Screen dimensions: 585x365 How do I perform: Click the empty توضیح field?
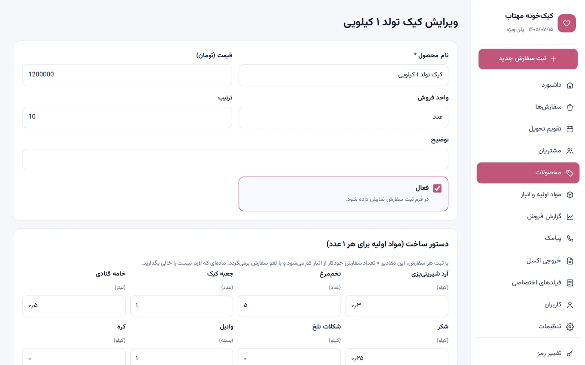235,160
